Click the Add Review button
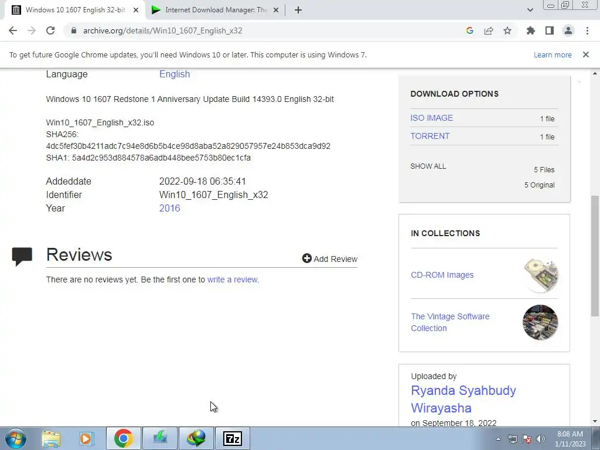 click(x=329, y=258)
